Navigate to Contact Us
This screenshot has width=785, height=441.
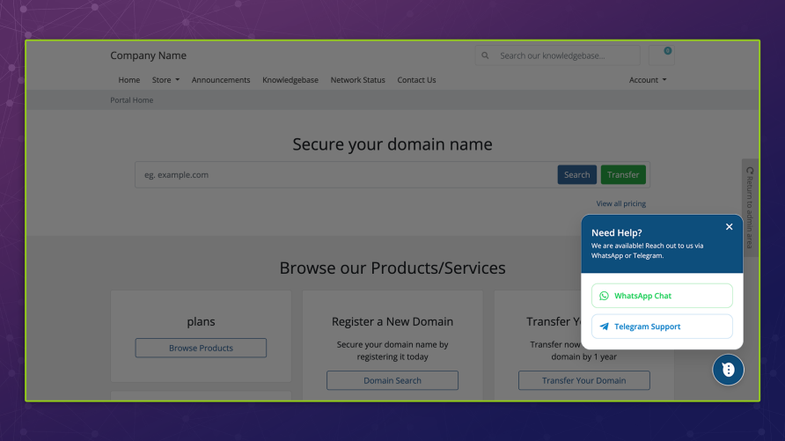pyautogui.click(x=416, y=80)
